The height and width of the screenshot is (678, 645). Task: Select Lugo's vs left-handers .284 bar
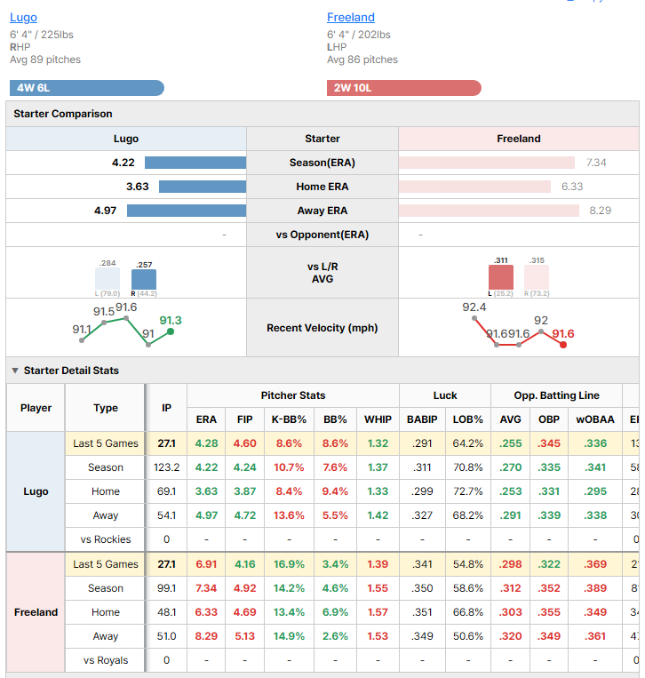pyautogui.click(x=107, y=278)
